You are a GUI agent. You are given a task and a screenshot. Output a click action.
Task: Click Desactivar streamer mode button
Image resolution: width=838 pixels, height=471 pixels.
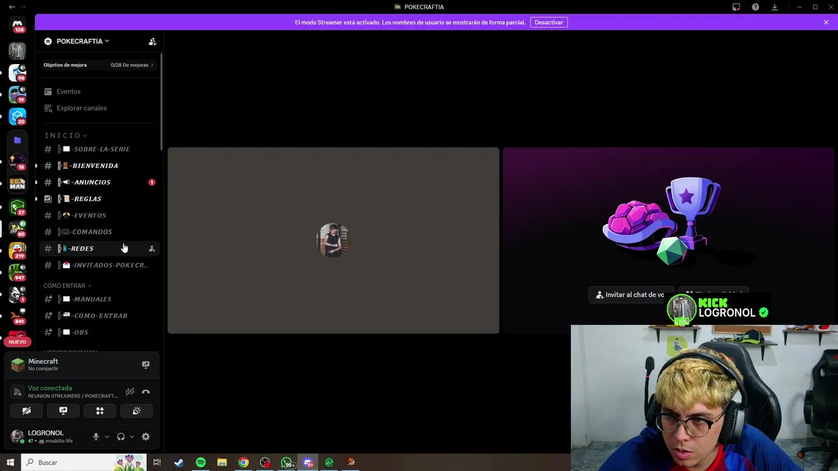(549, 22)
